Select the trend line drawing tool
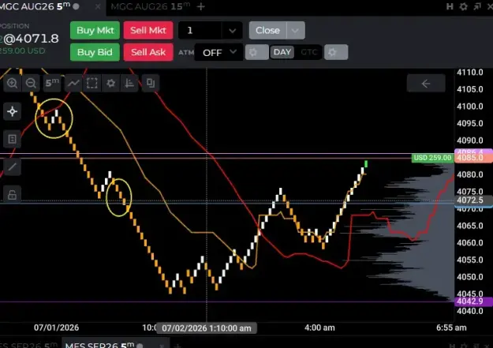Screen dimensions: 493x348 [x=13, y=167]
